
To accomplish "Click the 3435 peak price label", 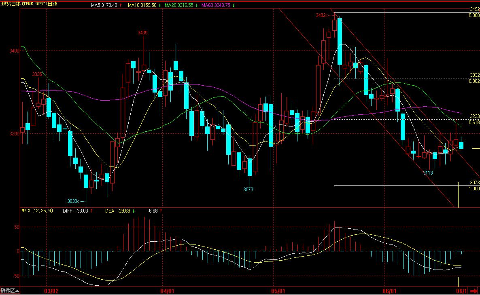I will pyautogui.click(x=142, y=33).
